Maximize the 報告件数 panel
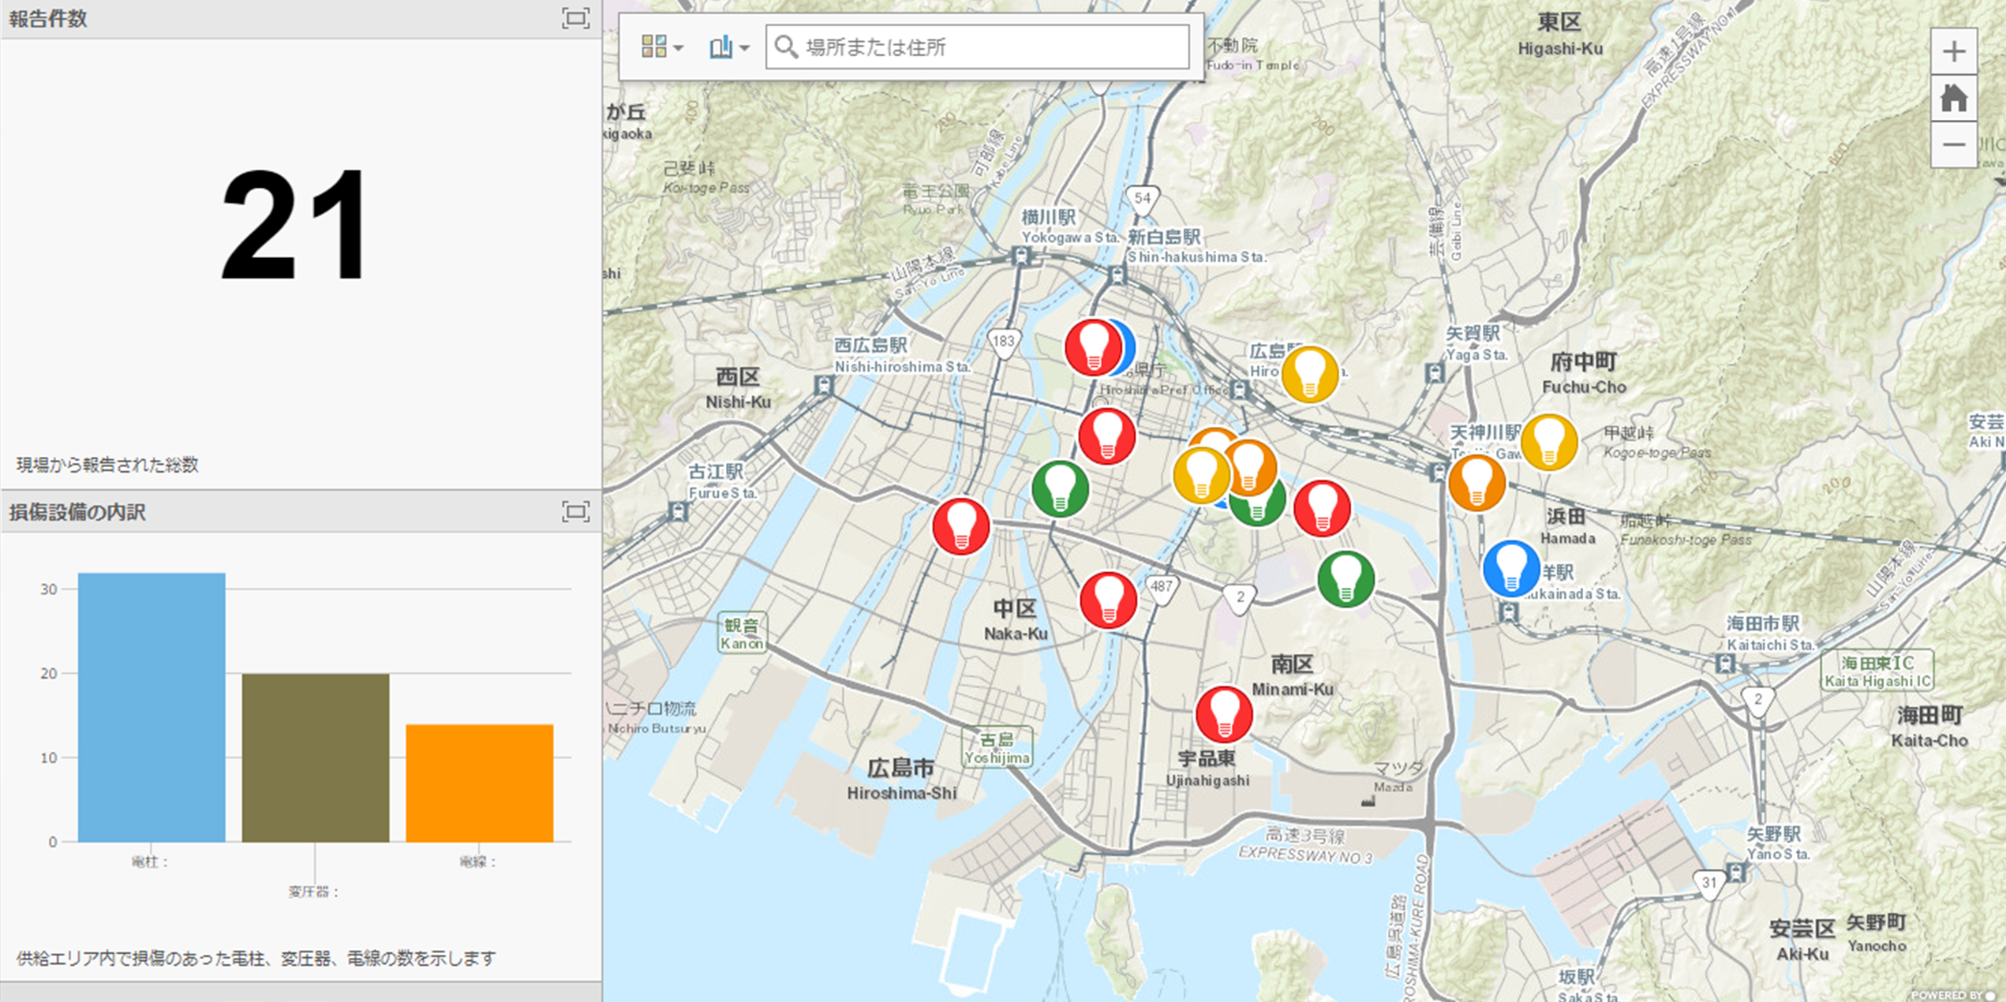Screen dimensions: 2006x1002 pos(575,18)
